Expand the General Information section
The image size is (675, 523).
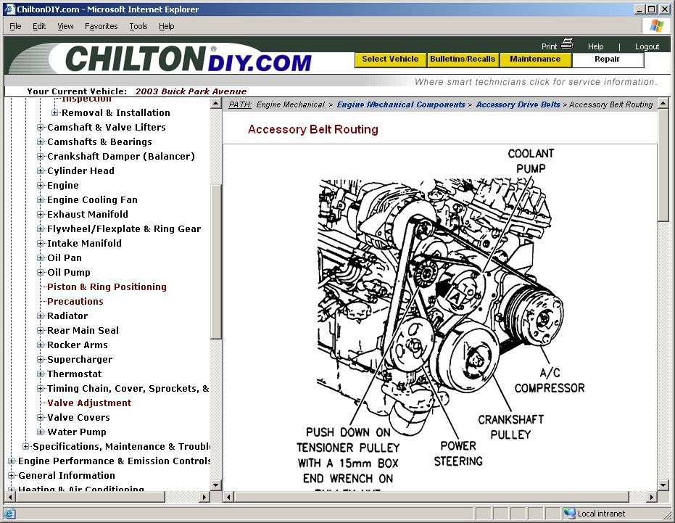pyautogui.click(x=11, y=475)
